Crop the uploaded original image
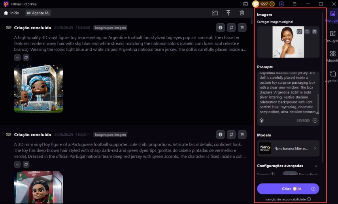The image size is (338, 204). point(307,32)
